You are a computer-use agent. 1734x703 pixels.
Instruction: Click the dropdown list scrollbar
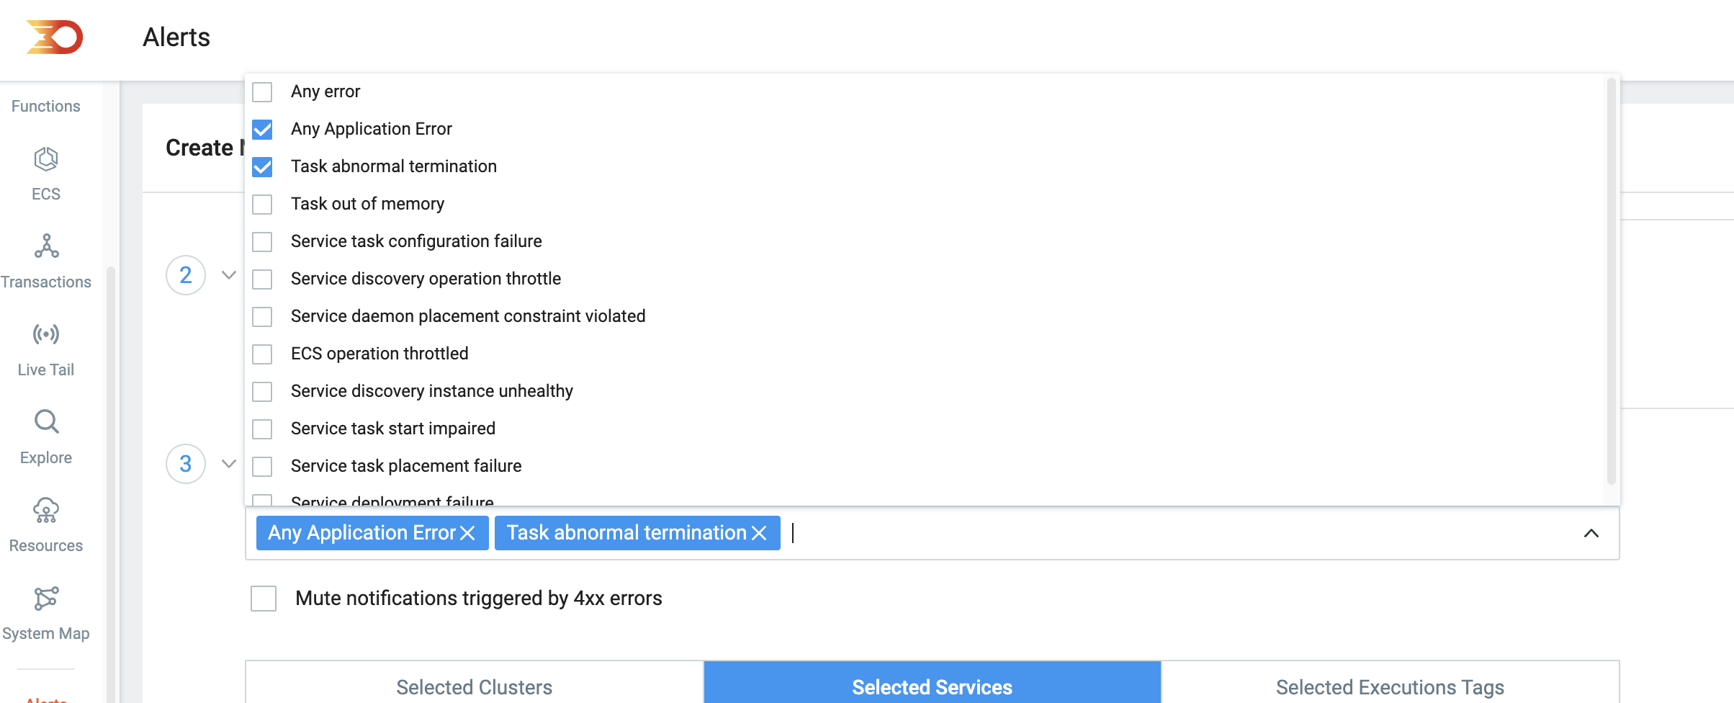click(x=1612, y=282)
